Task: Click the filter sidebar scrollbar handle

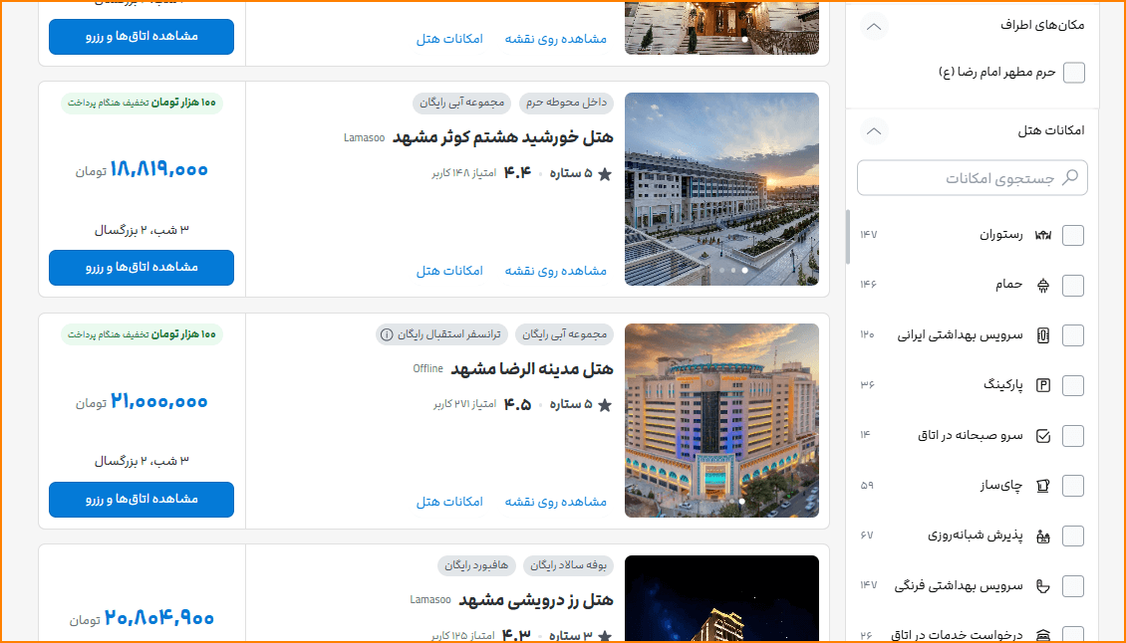Action: (x=848, y=237)
